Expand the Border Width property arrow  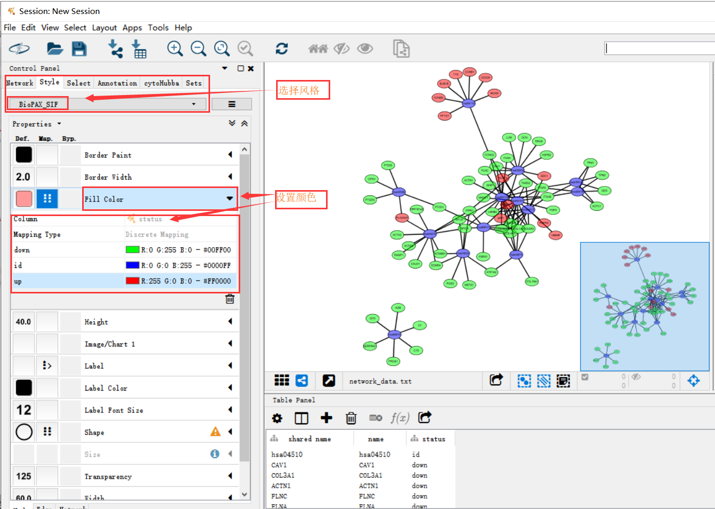pyautogui.click(x=230, y=177)
